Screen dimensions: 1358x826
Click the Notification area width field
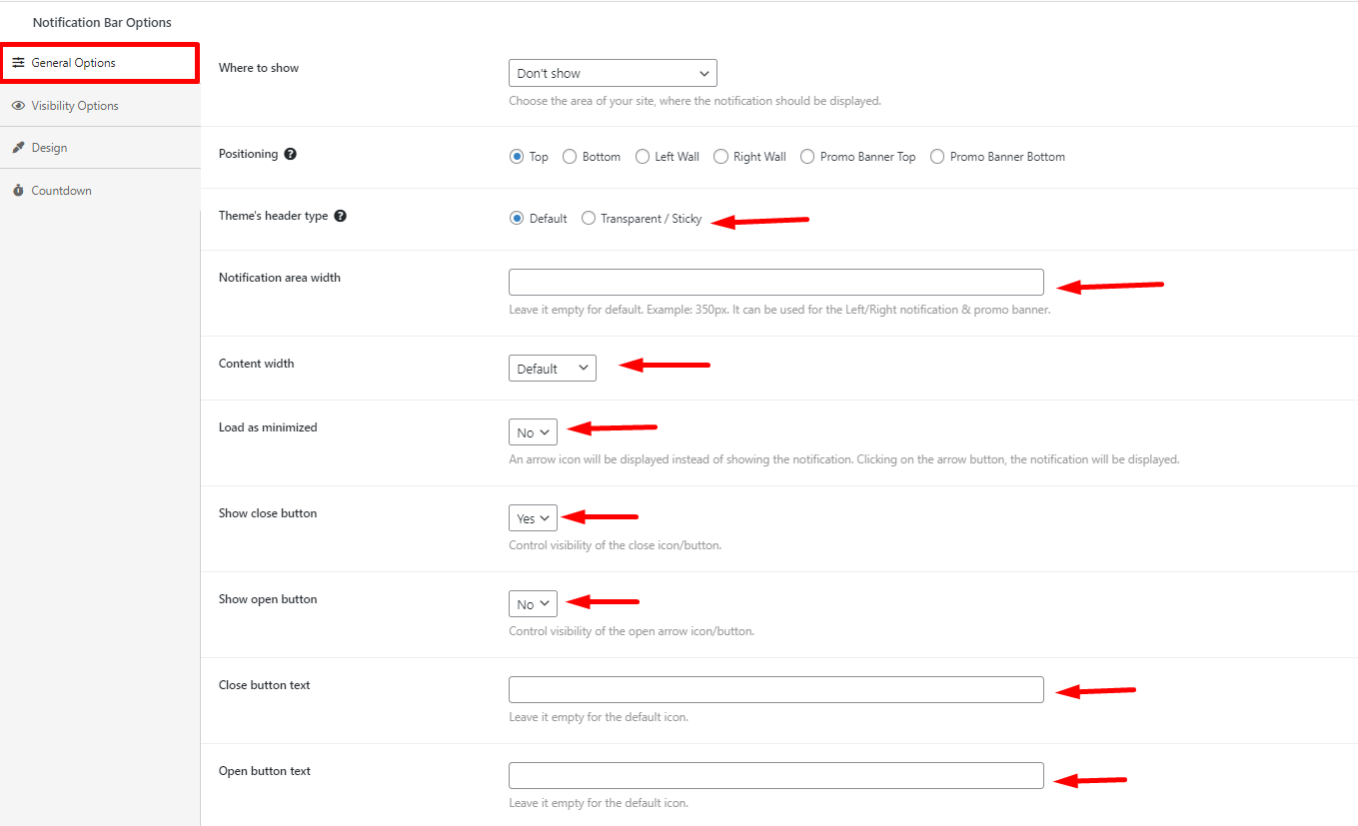pyautogui.click(x=775, y=283)
